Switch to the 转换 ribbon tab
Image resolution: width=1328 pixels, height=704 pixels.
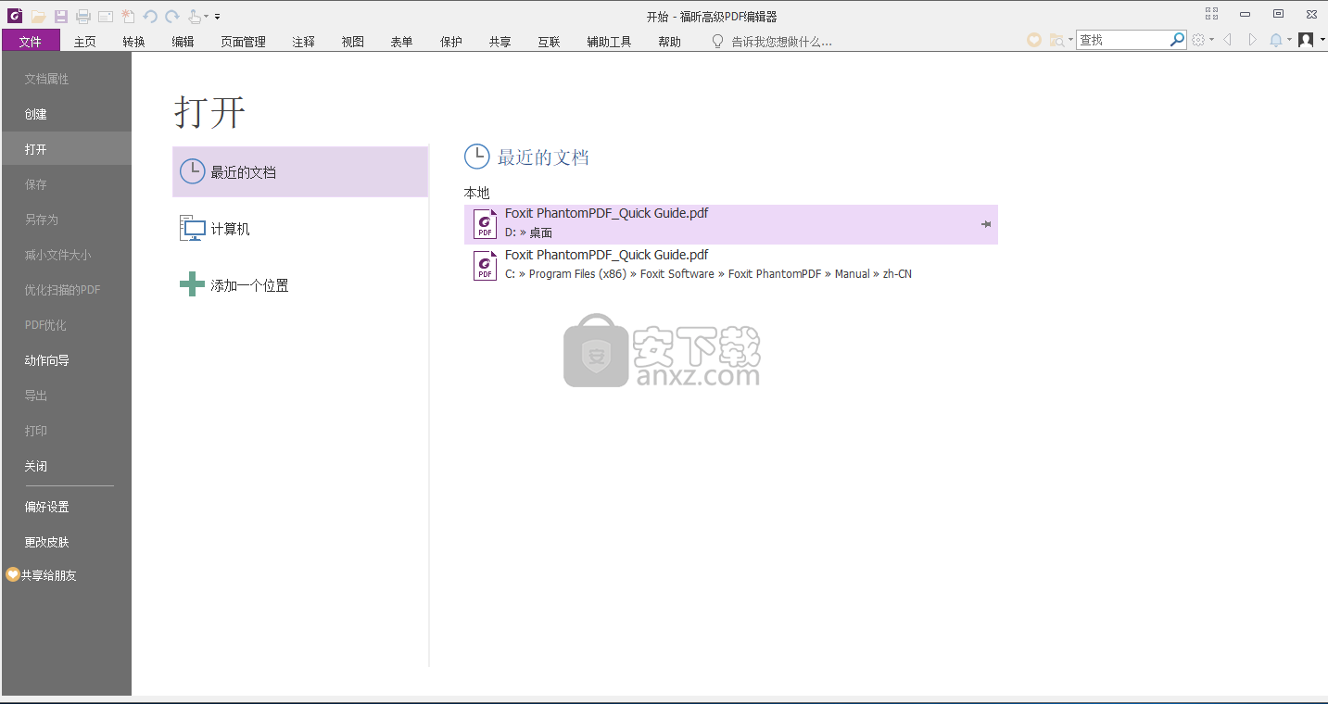133,42
